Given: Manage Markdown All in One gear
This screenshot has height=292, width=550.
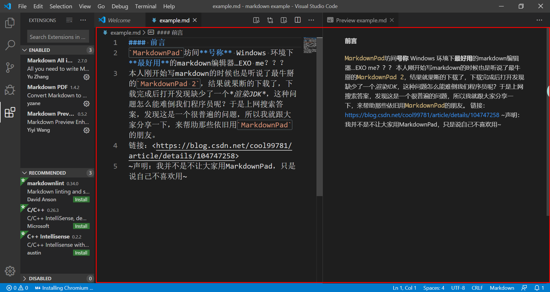Looking at the screenshot, I should click(87, 77).
